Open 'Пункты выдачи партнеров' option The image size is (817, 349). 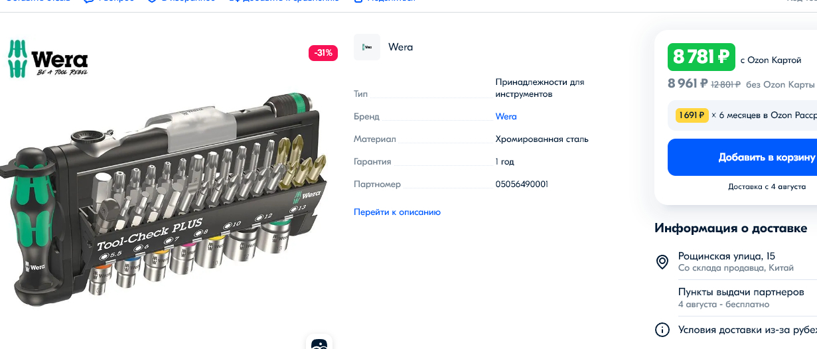pos(741,293)
